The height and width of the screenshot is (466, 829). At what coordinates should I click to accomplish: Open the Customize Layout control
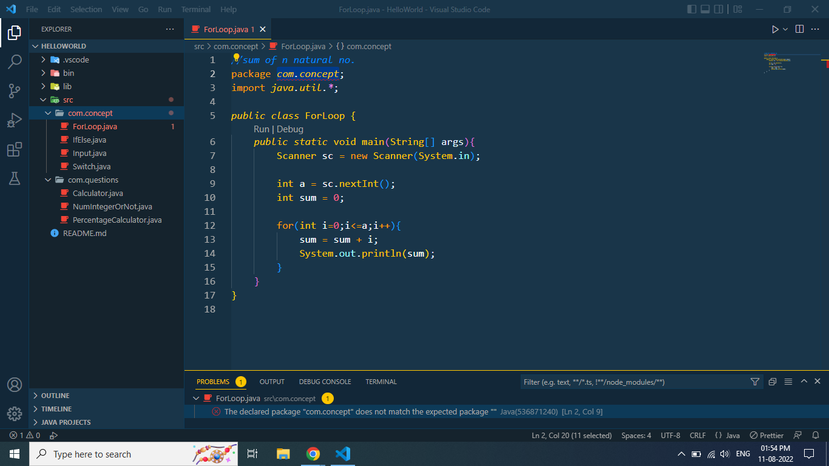tap(738, 10)
